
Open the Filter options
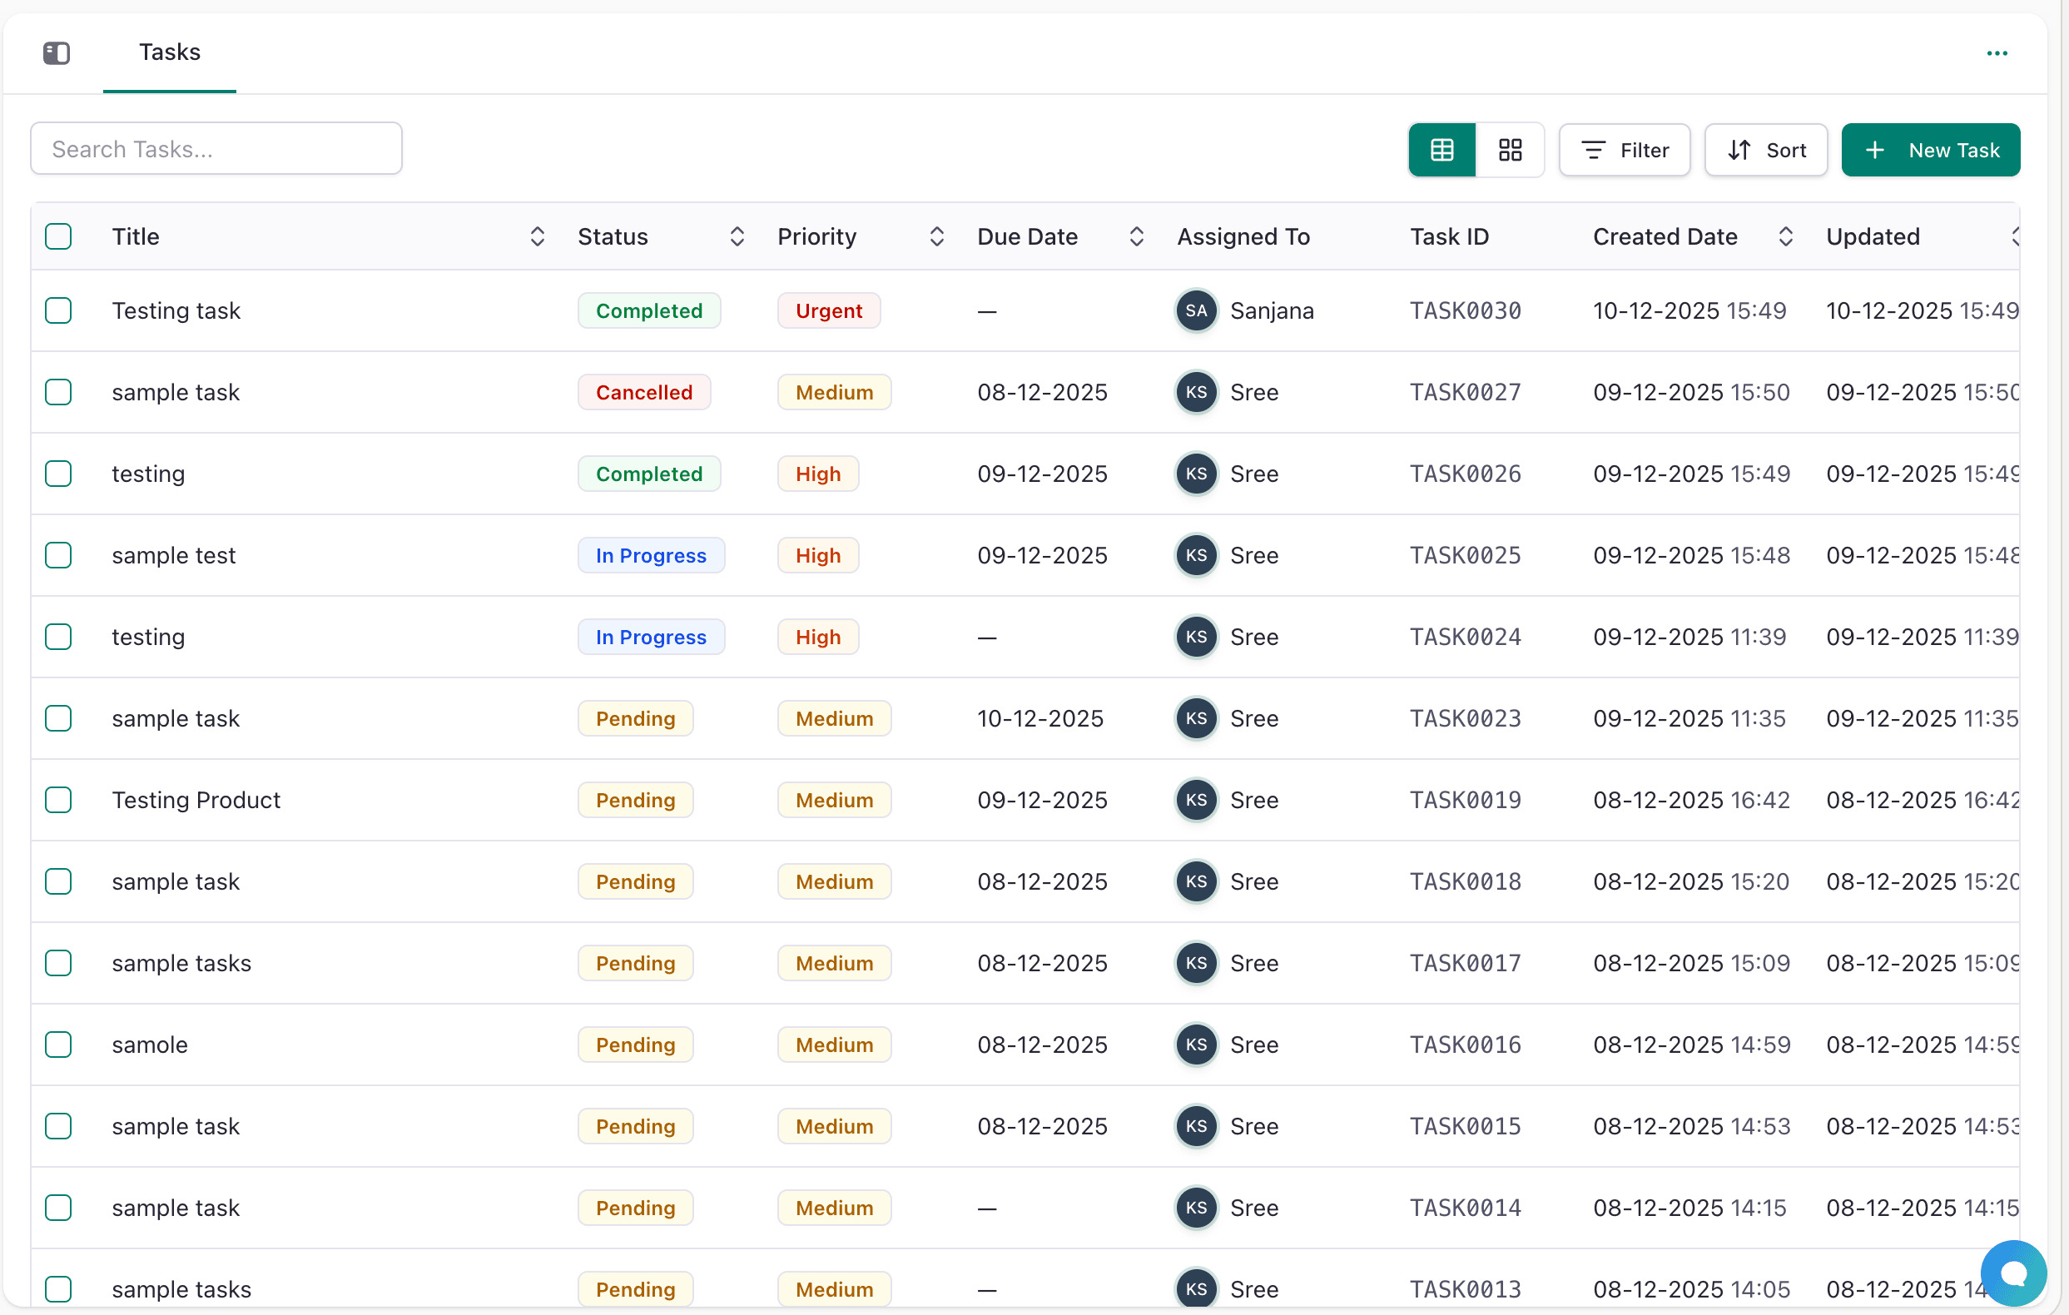tap(1625, 151)
